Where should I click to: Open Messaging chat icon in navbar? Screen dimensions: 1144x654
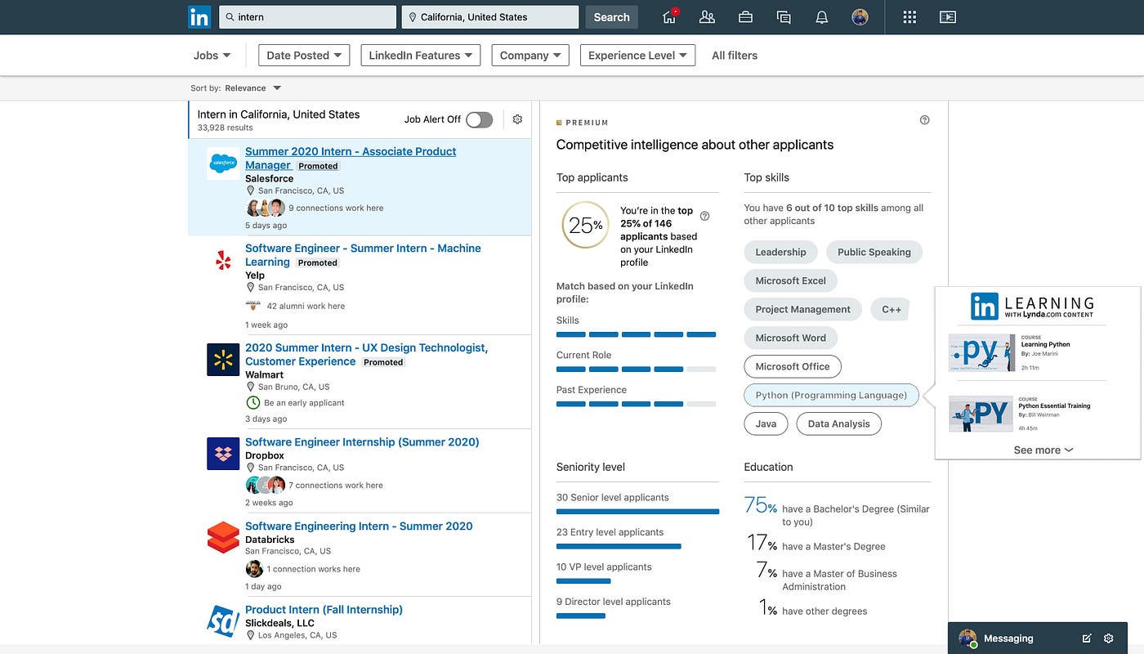point(784,17)
